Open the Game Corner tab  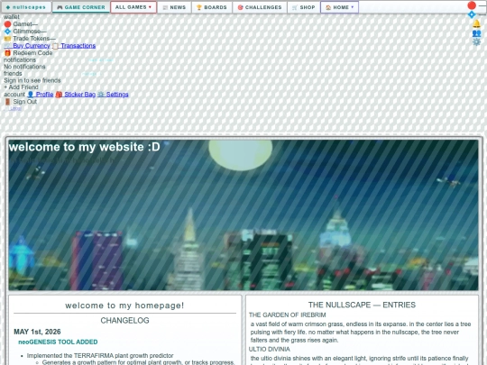click(x=81, y=7)
